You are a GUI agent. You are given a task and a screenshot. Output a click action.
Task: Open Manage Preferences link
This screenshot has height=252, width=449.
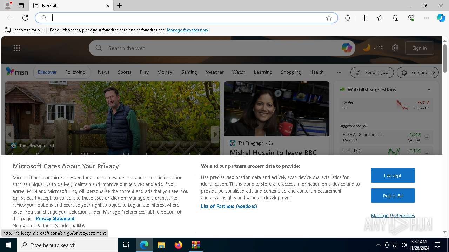coord(393,215)
